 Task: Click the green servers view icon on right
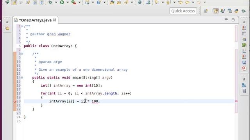[x=244, y=45]
